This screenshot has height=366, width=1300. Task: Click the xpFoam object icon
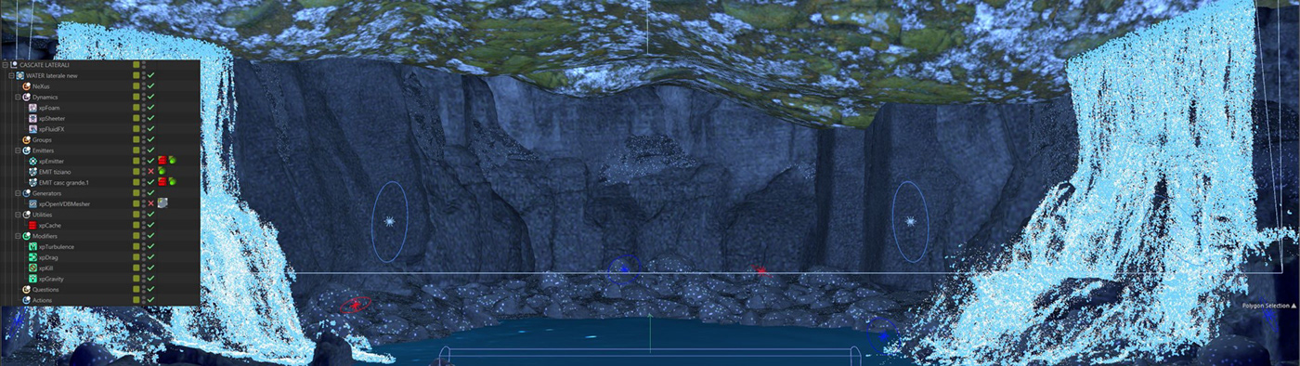[32, 108]
